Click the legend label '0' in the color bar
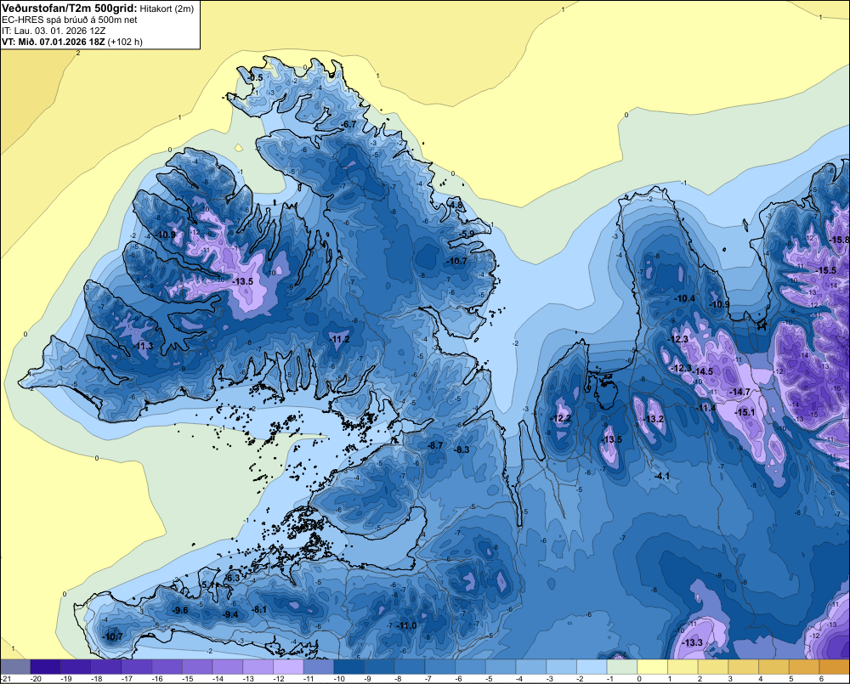This screenshot has height=684, width=850. click(x=640, y=679)
